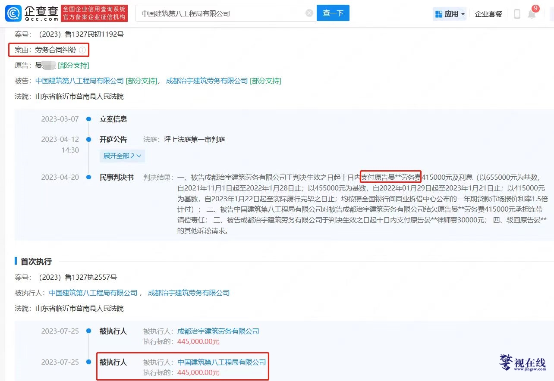The width and height of the screenshot is (554, 381).
Task: Open the 应用 dropdown menu
Action: click(450, 14)
